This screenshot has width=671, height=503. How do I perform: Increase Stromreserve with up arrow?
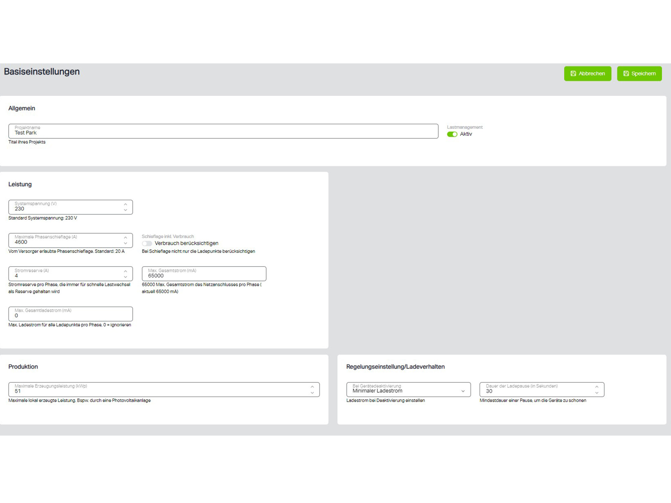point(125,271)
